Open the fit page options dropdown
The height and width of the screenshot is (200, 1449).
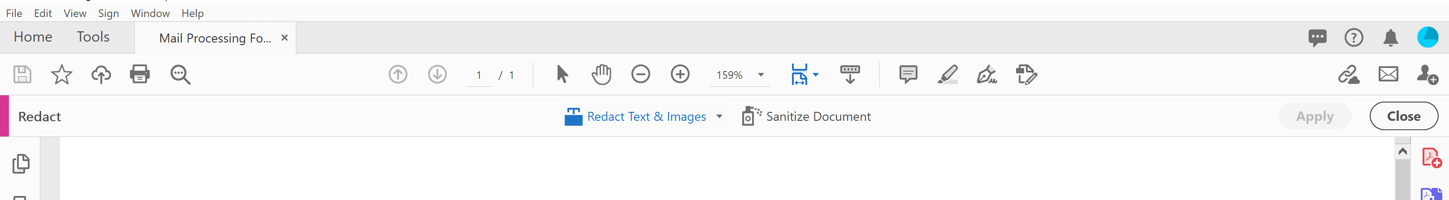[x=815, y=74]
